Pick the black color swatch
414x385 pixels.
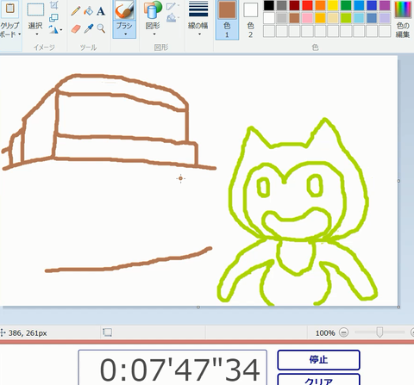coord(269,5)
